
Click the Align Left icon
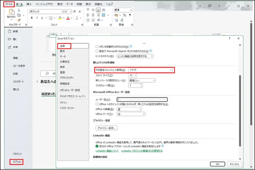88,15
